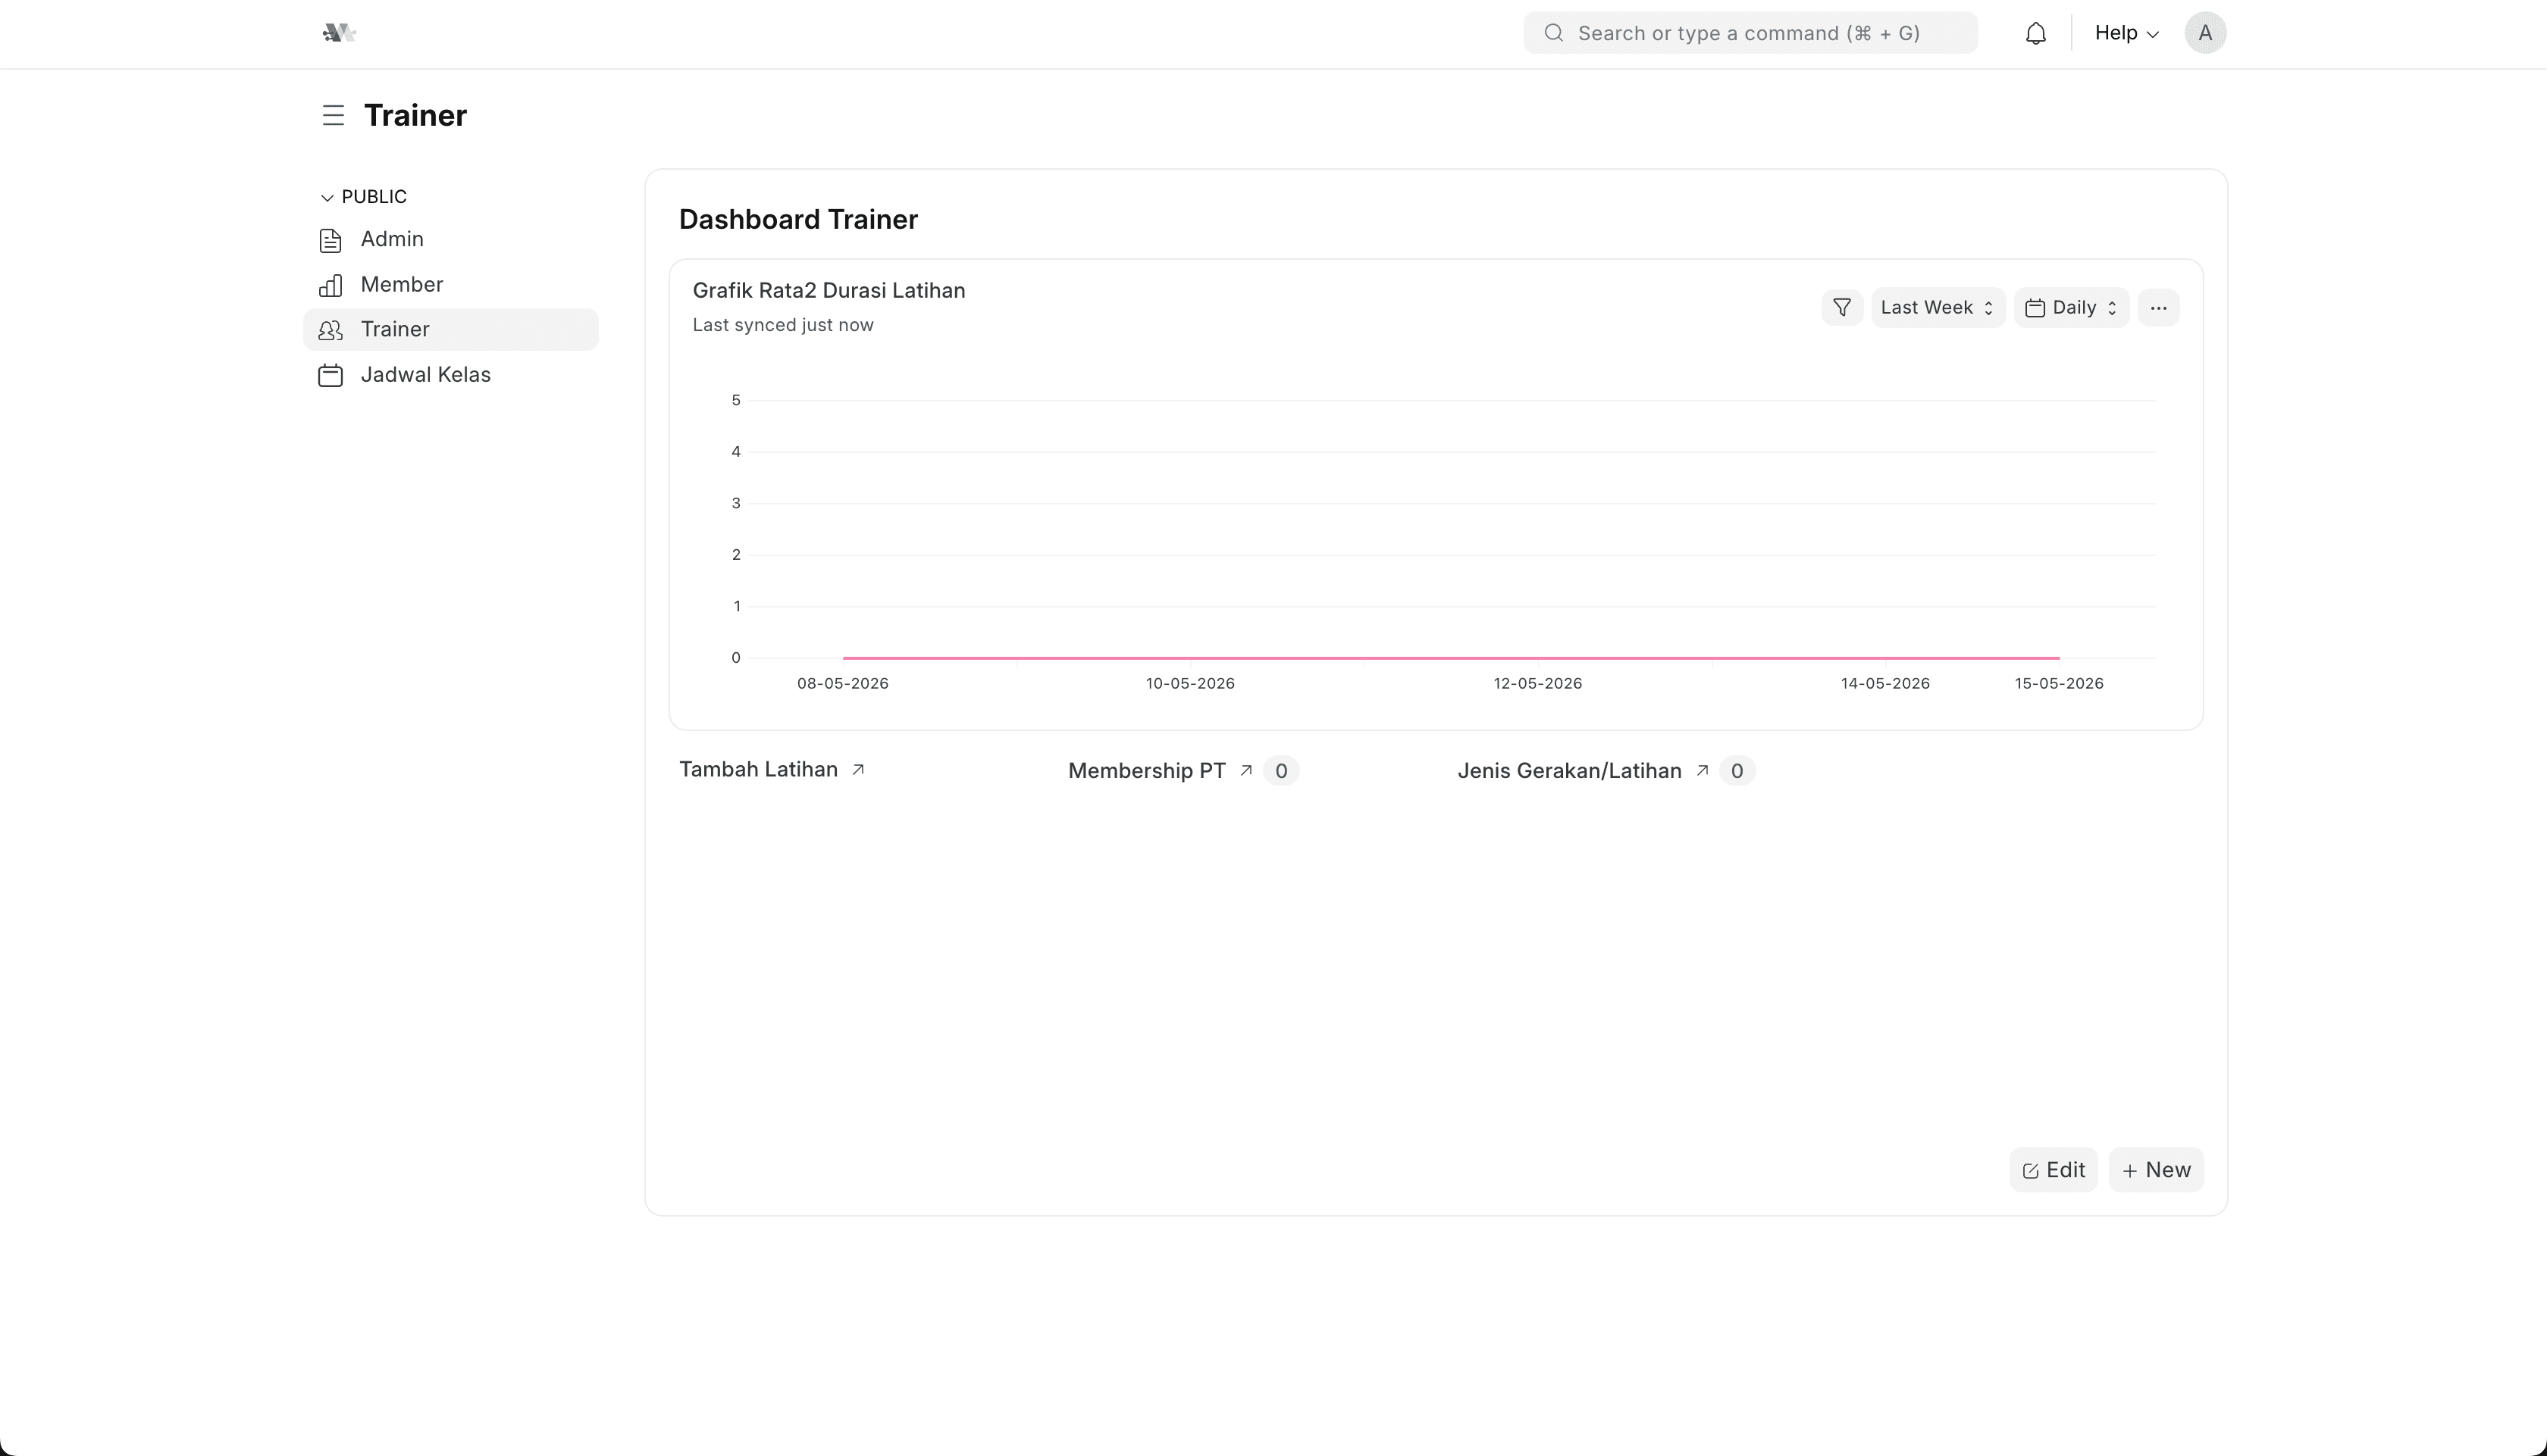Follow the Membership PT shortcut arrow
This screenshot has height=1456, width=2547.
click(1245, 770)
